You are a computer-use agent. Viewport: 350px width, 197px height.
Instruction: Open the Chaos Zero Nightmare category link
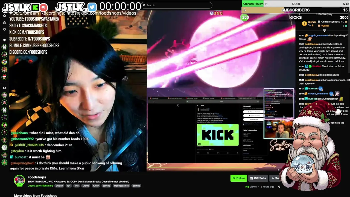[40, 186]
